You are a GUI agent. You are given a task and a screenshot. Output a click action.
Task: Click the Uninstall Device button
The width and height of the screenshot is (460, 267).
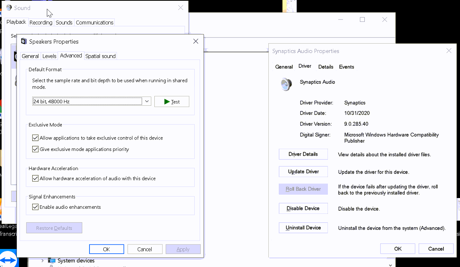(x=303, y=228)
